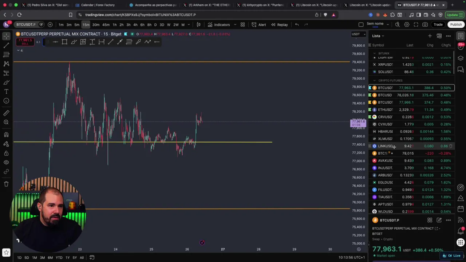The width and height of the screenshot is (466, 262).
Task: Open the Indicators dialog
Action: (219, 24)
